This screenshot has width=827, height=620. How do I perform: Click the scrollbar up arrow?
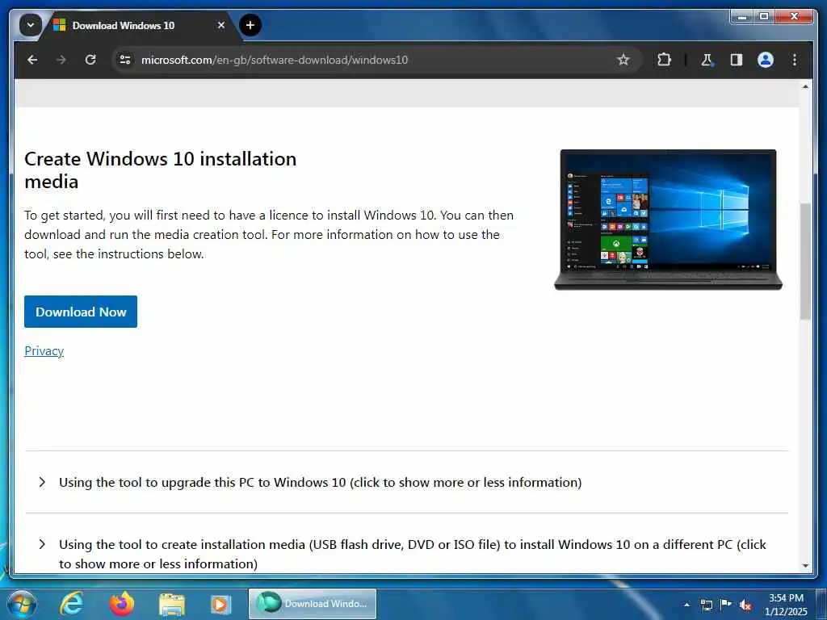coord(805,86)
